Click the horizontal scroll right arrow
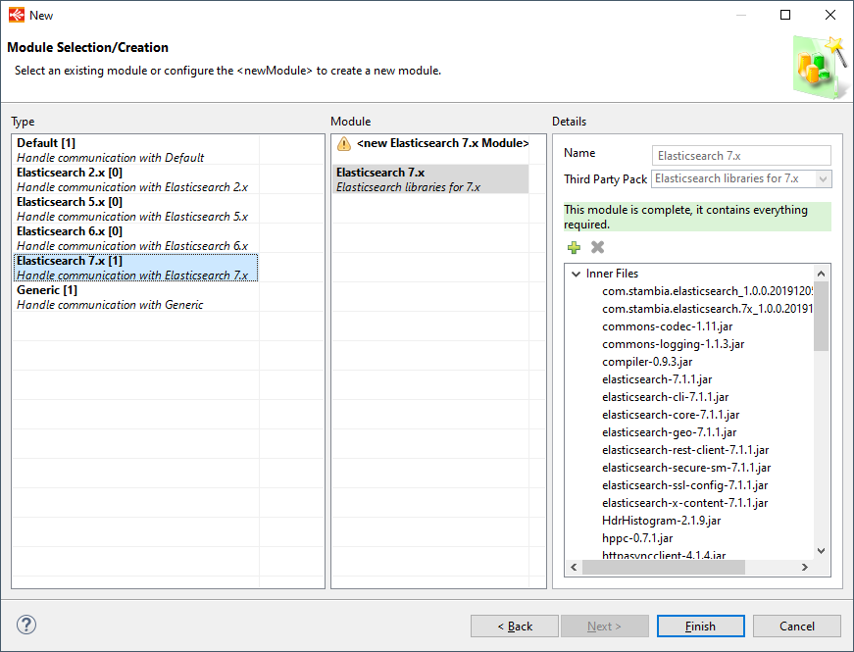Viewport: 854px width, 652px height. pyautogui.click(x=805, y=567)
